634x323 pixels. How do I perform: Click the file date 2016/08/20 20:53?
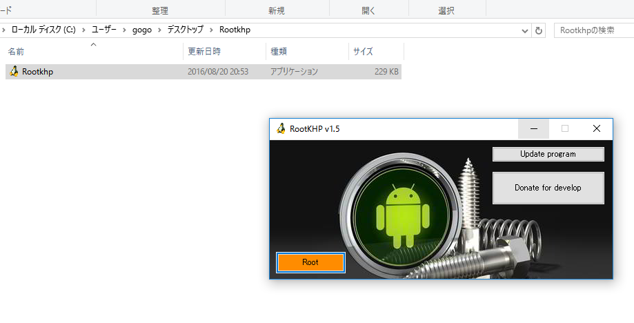218,72
